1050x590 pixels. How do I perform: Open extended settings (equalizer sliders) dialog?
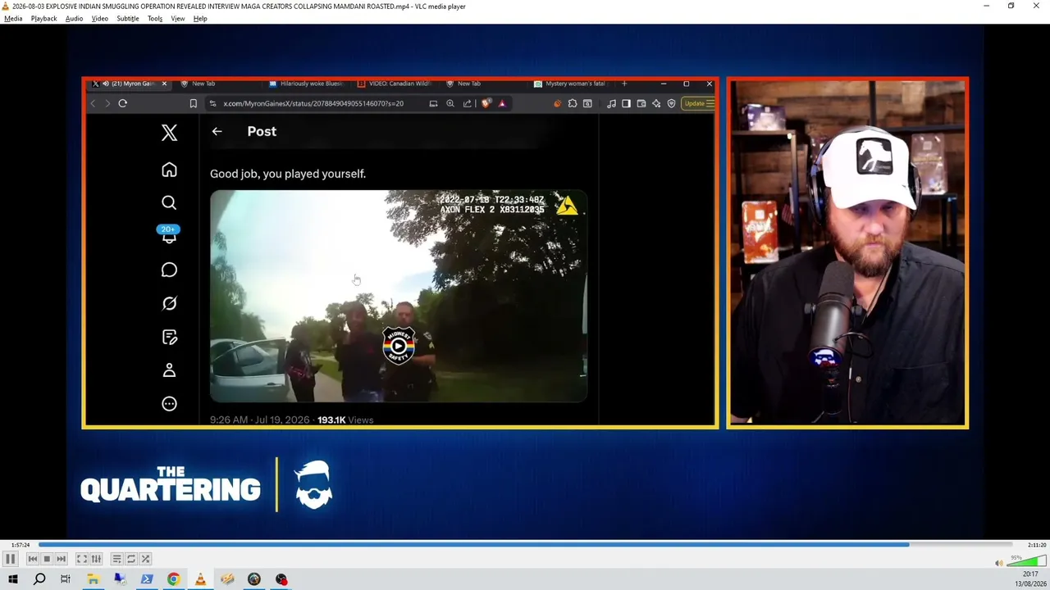pyautogui.click(x=96, y=559)
